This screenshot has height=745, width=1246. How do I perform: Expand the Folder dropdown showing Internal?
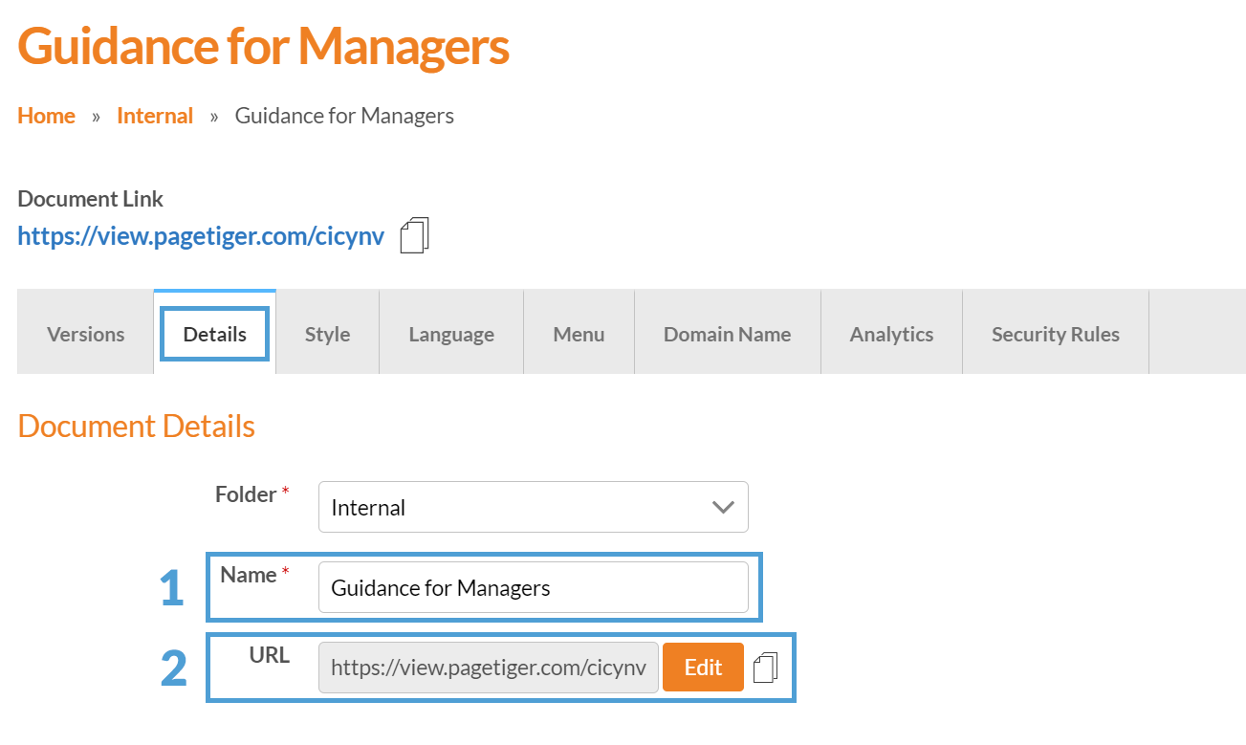[x=533, y=507]
